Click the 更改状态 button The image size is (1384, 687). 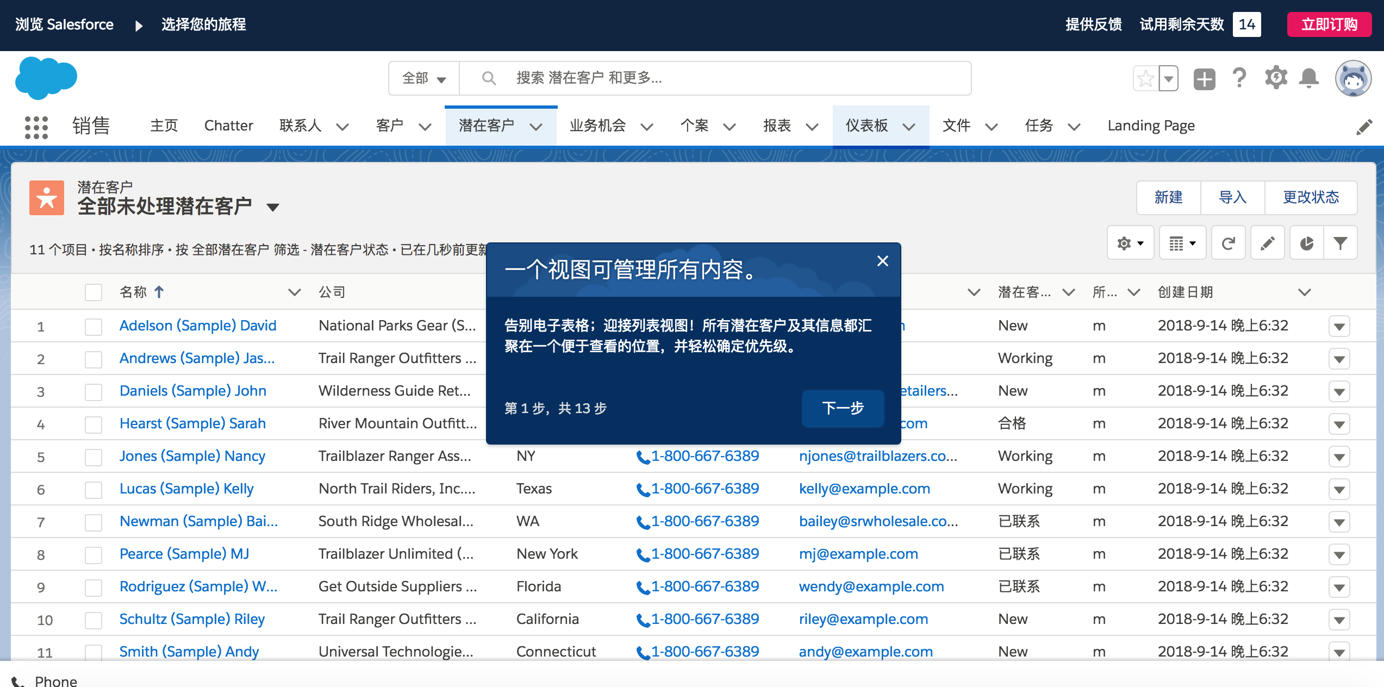pyautogui.click(x=1311, y=197)
